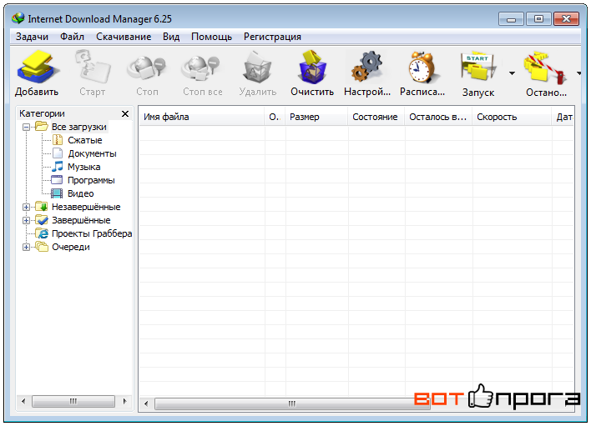The image size is (591, 426).
Task: Click the Все загрузки folder icon
Action: coord(42,127)
